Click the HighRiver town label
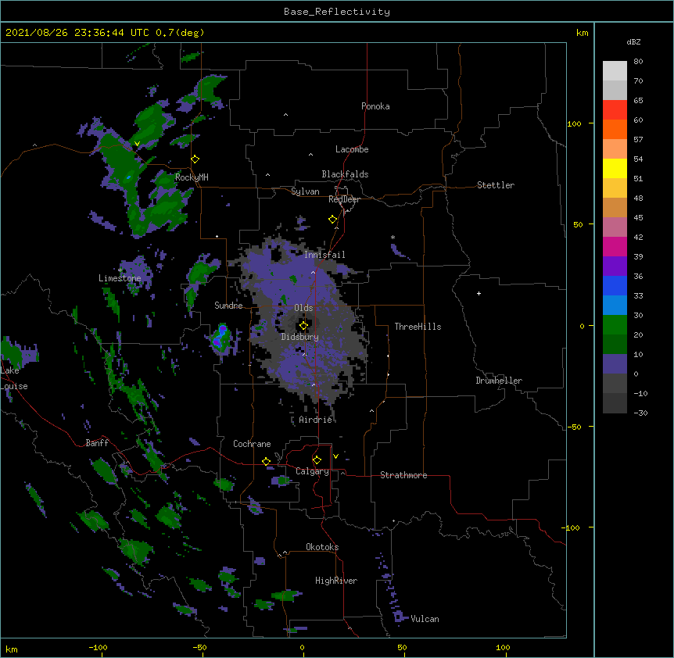The width and height of the screenshot is (674, 658). [x=336, y=581]
